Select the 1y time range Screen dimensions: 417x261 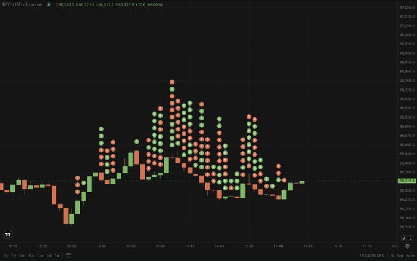[14, 255]
